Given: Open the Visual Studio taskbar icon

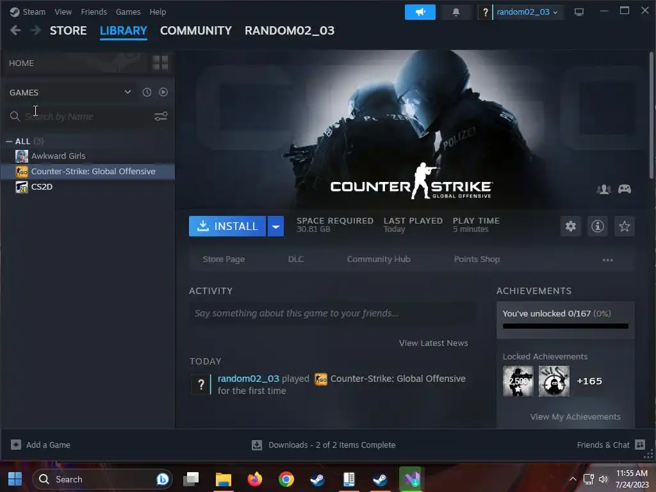Looking at the screenshot, I should 411,479.
